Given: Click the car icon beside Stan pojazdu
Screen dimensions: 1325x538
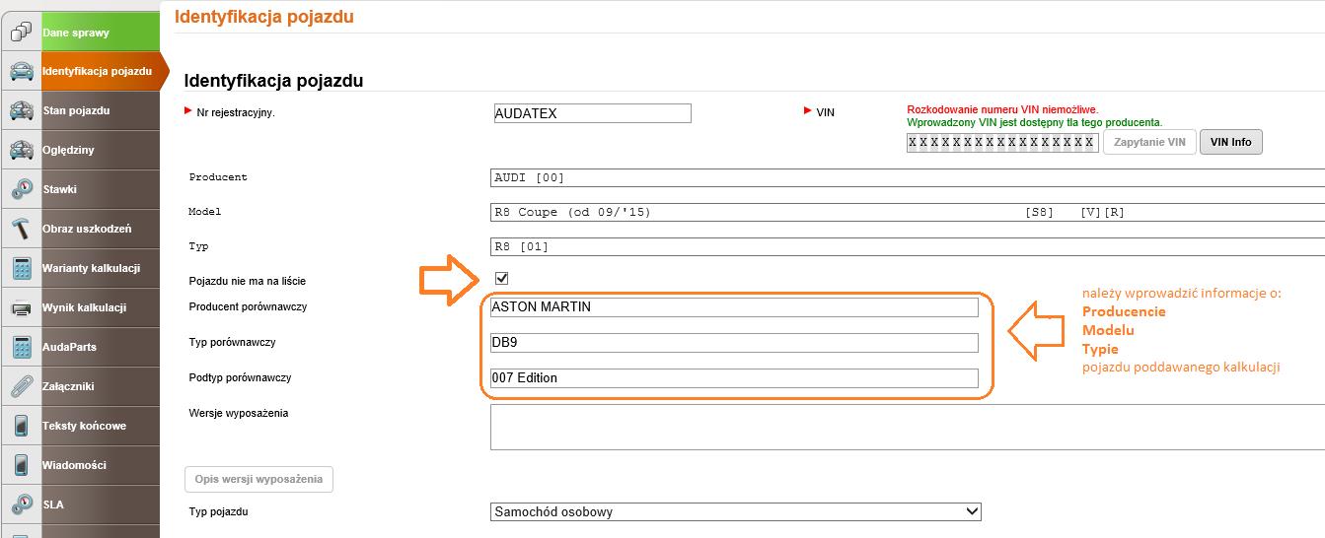Looking at the screenshot, I should (20, 110).
